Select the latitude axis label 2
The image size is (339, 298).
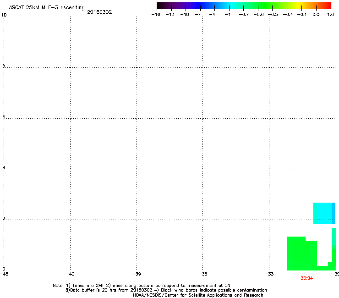click(4, 219)
